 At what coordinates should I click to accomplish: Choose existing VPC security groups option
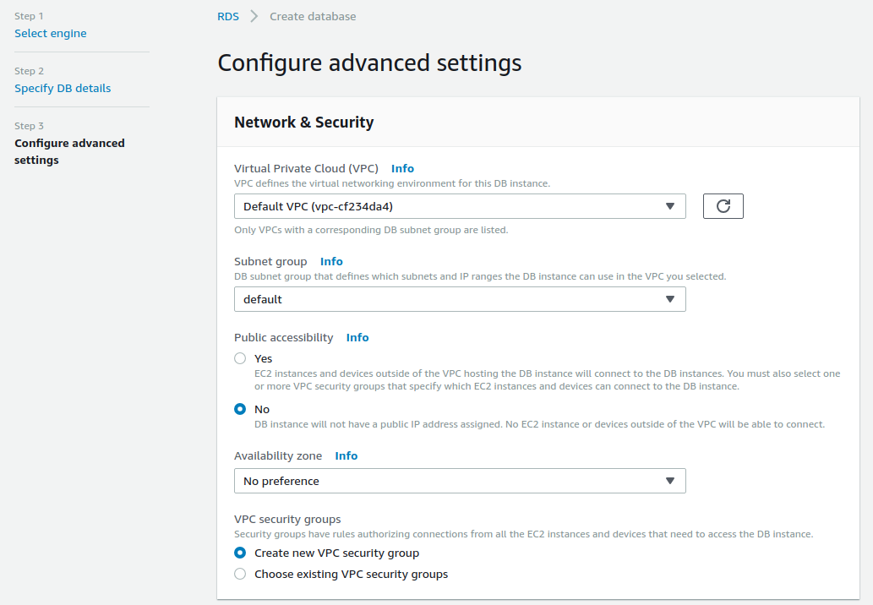coord(240,574)
